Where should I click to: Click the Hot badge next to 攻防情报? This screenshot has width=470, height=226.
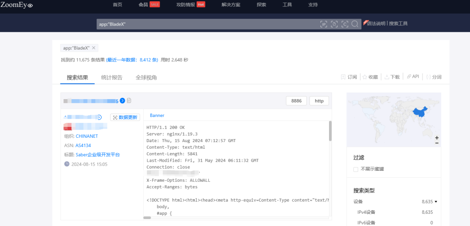click(x=201, y=5)
